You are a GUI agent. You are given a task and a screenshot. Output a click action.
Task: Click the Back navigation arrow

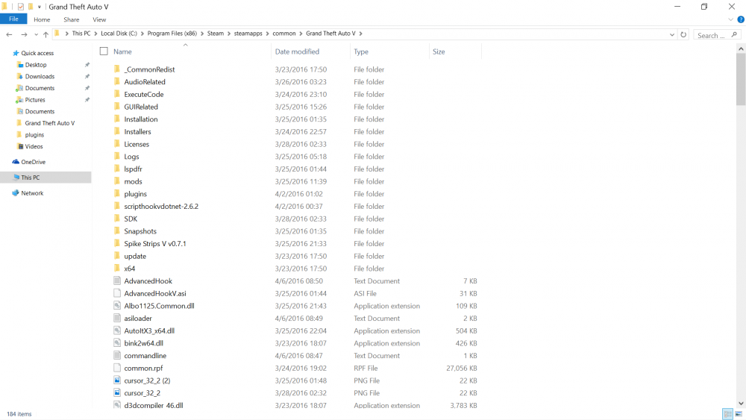pyautogui.click(x=9, y=34)
